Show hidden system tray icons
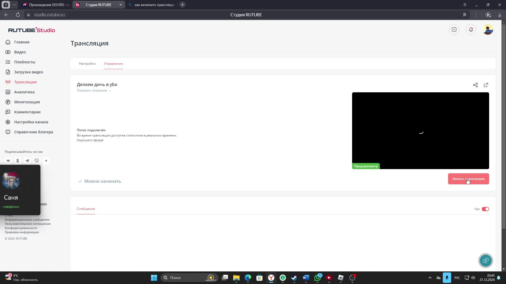 [430, 278]
